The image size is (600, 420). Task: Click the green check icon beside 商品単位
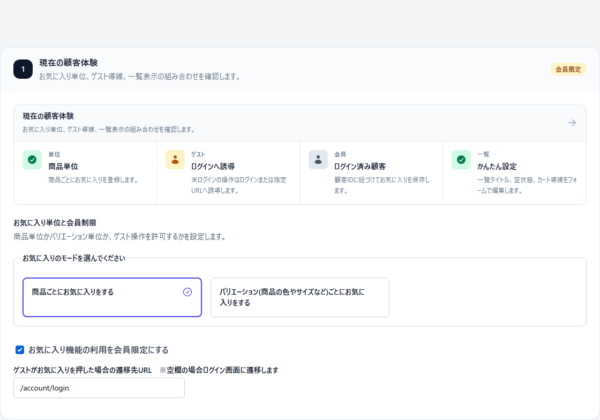[x=32, y=160]
